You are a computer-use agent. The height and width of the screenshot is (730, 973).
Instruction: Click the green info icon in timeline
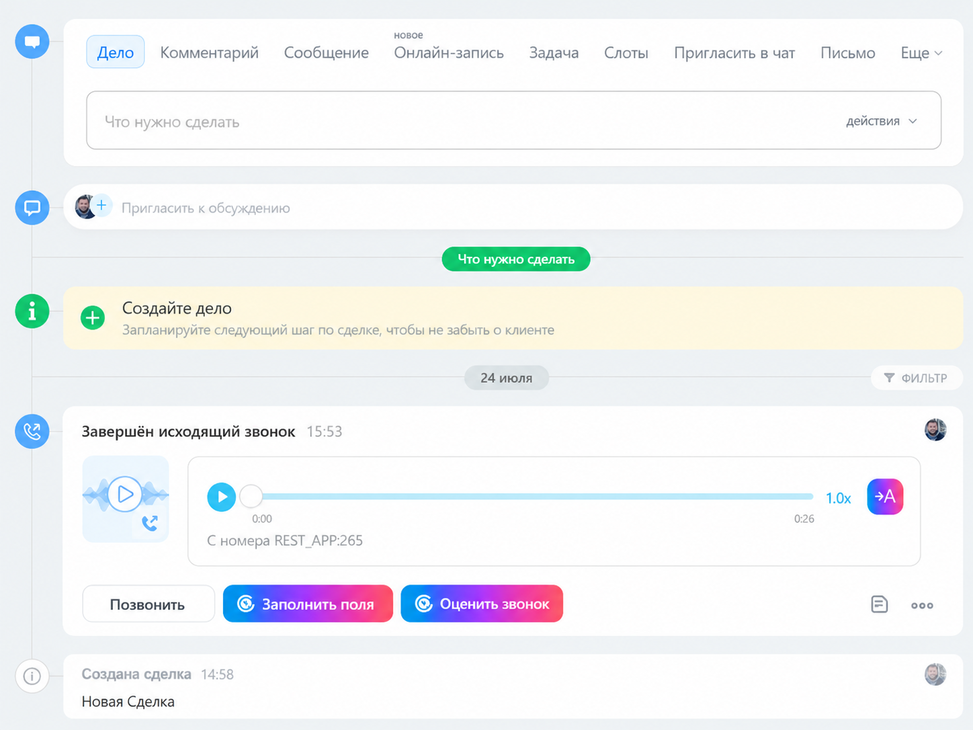[x=32, y=311]
